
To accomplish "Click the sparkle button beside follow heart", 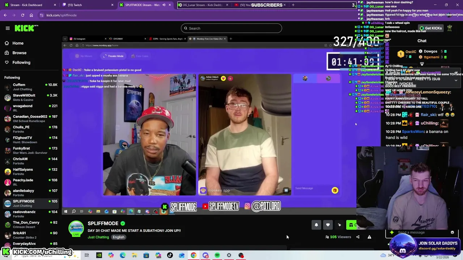I will 339,225.
